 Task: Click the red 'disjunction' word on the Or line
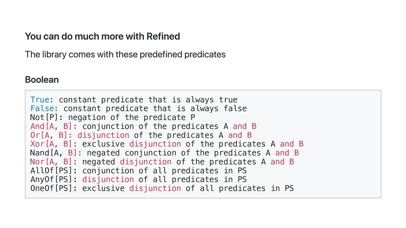pyautogui.click(x=103, y=135)
